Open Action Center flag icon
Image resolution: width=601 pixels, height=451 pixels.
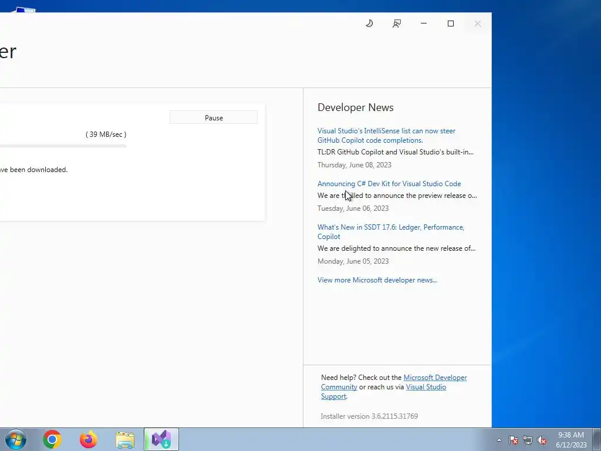(x=513, y=440)
